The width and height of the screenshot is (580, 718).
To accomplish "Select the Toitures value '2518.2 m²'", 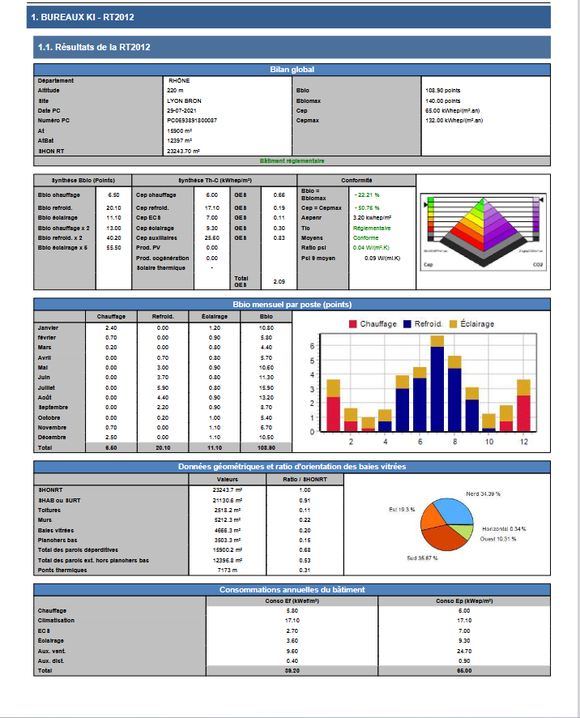I will [227, 510].
